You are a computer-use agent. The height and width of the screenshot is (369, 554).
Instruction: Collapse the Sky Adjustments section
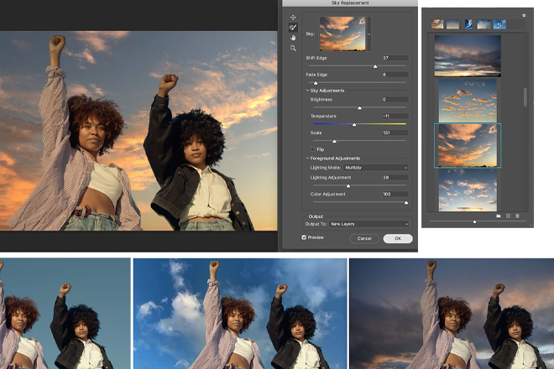click(307, 90)
